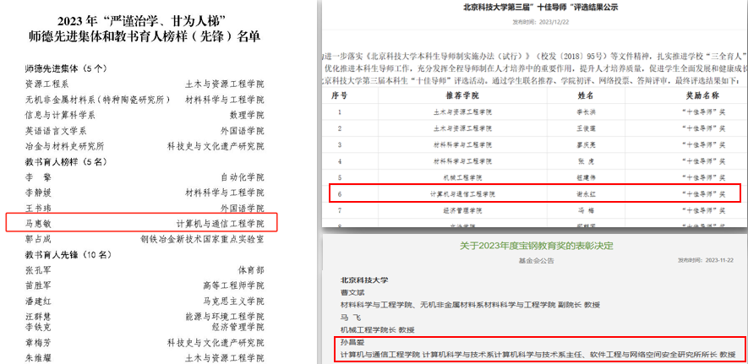Image resolution: width=748 pixels, height=364 pixels.
Task: Select the name 郭占成
Action: tap(38, 239)
